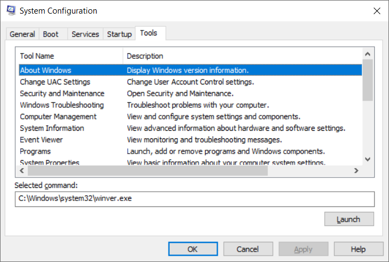
Task: Pick Computer Management from the tools list
Action: 190,117
